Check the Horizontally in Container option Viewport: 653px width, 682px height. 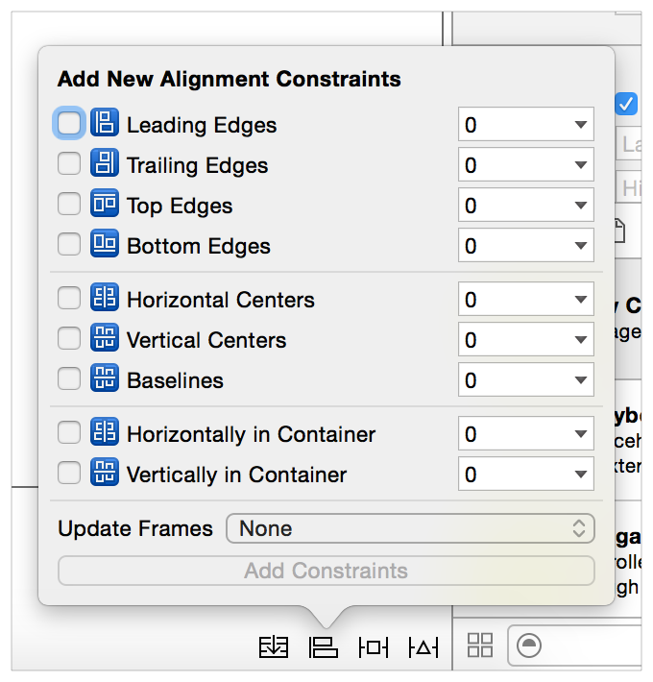coord(69,432)
